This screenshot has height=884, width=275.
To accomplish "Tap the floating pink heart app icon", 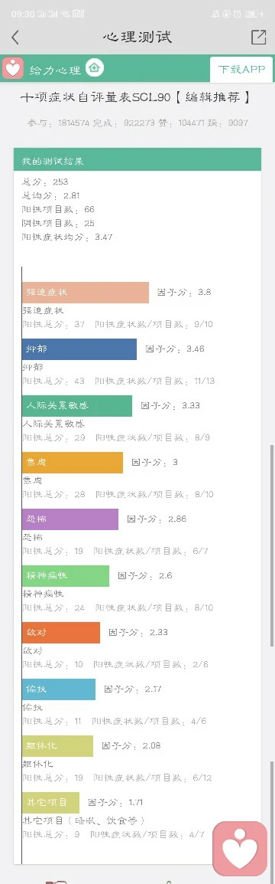I will tap(240, 848).
